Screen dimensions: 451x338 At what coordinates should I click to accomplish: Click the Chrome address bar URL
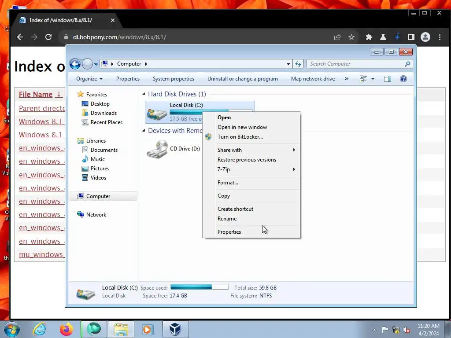119,37
